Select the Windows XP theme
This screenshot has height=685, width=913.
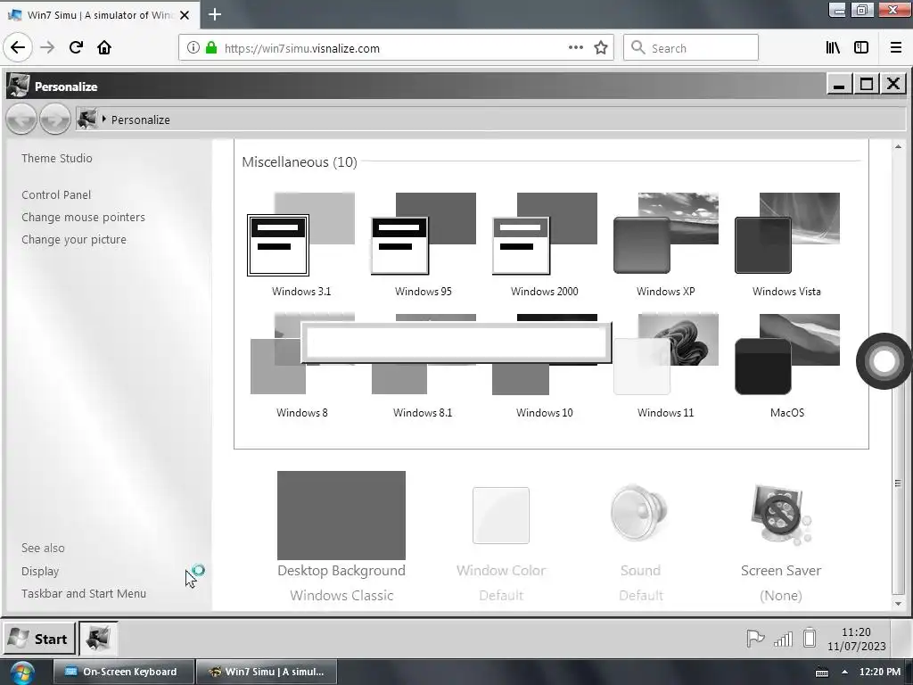click(665, 235)
